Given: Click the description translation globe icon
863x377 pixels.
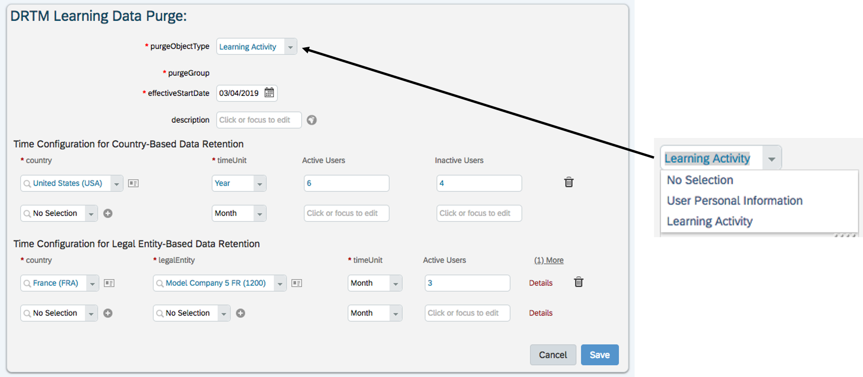Looking at the screenshot, I should pyautogui.click(x=312, y=120).
